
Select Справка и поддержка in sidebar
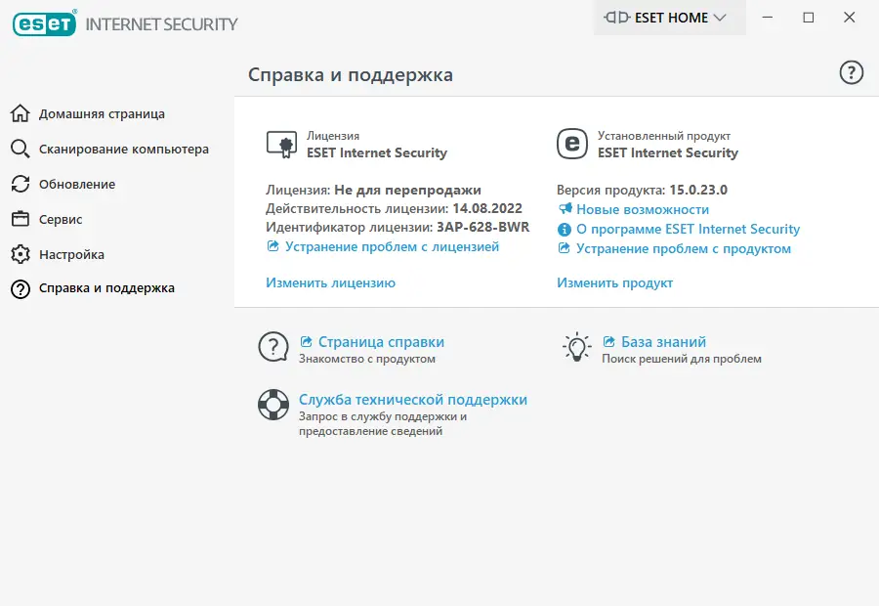[106, 288]
